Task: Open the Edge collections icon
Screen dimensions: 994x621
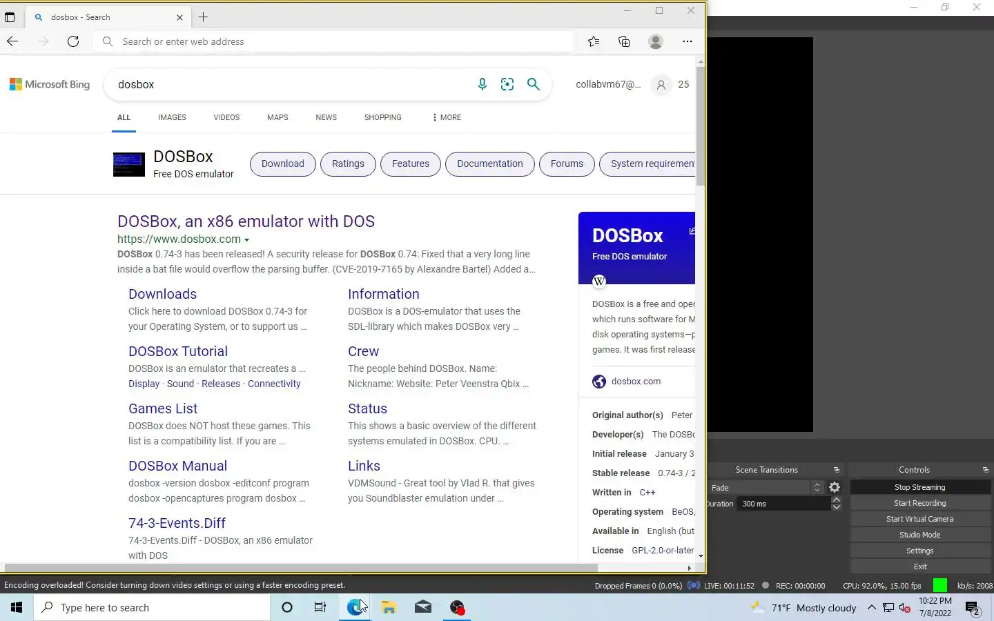Action: [624, 41]
